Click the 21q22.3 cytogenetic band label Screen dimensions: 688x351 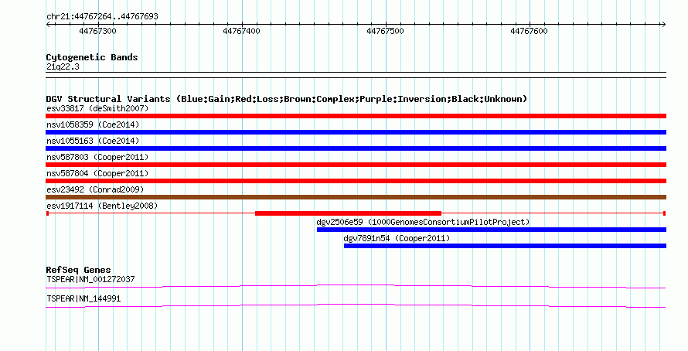[x=63, y=66]
